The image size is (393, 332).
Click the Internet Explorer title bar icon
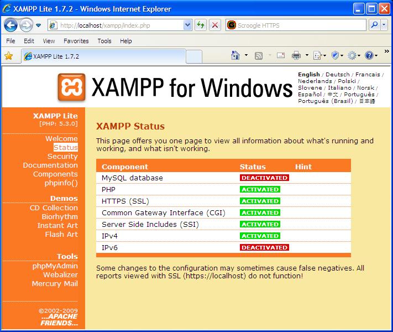tap(7, 9)
